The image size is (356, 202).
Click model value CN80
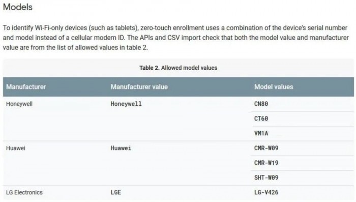pos(261,104)
